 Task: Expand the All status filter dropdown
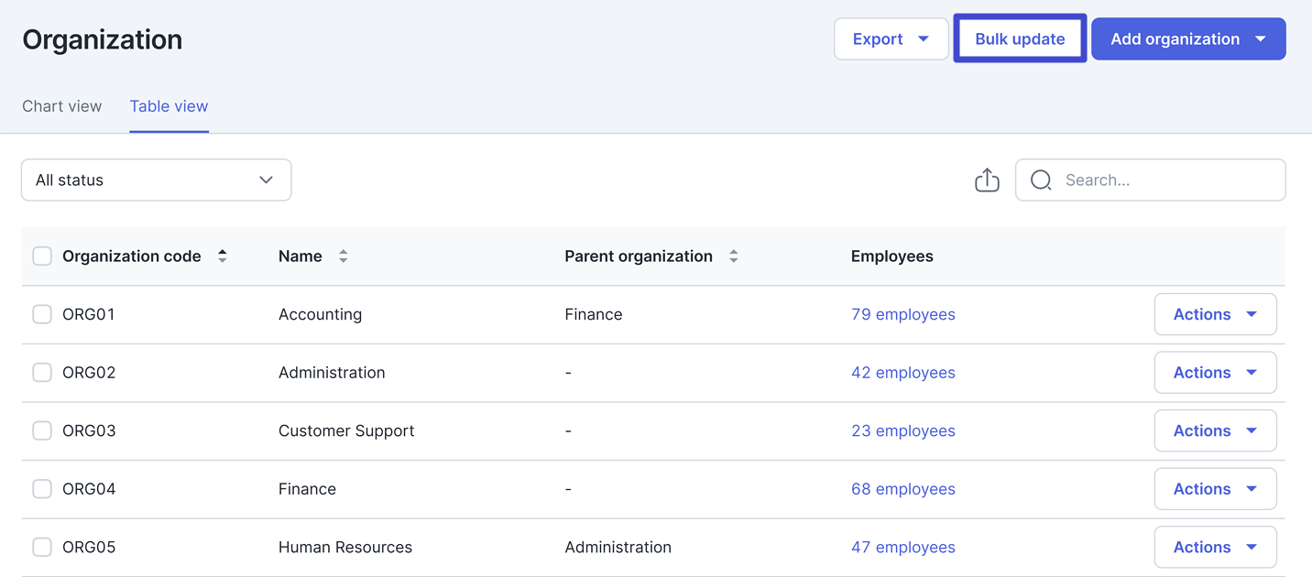tap(156, 180)
